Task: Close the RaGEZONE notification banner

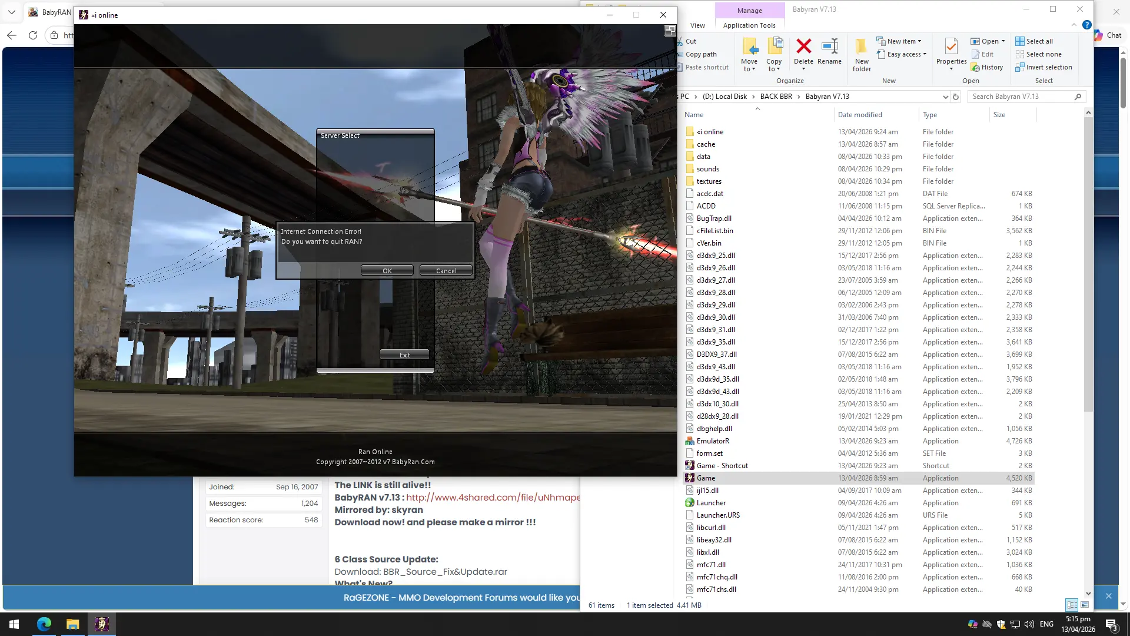Action: [x=1108, y=596]
